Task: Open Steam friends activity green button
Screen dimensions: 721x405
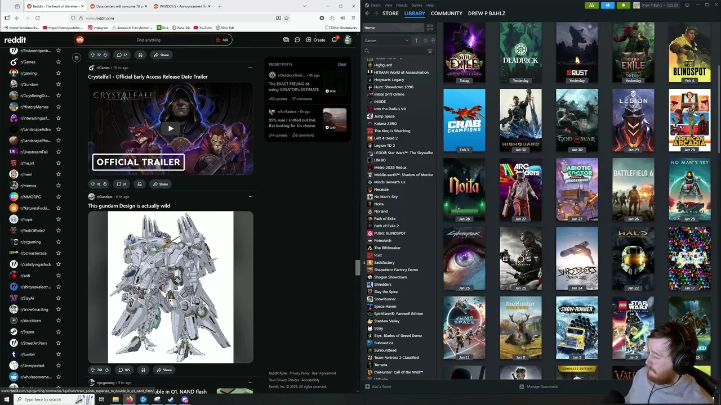Action: pos(591,5)
